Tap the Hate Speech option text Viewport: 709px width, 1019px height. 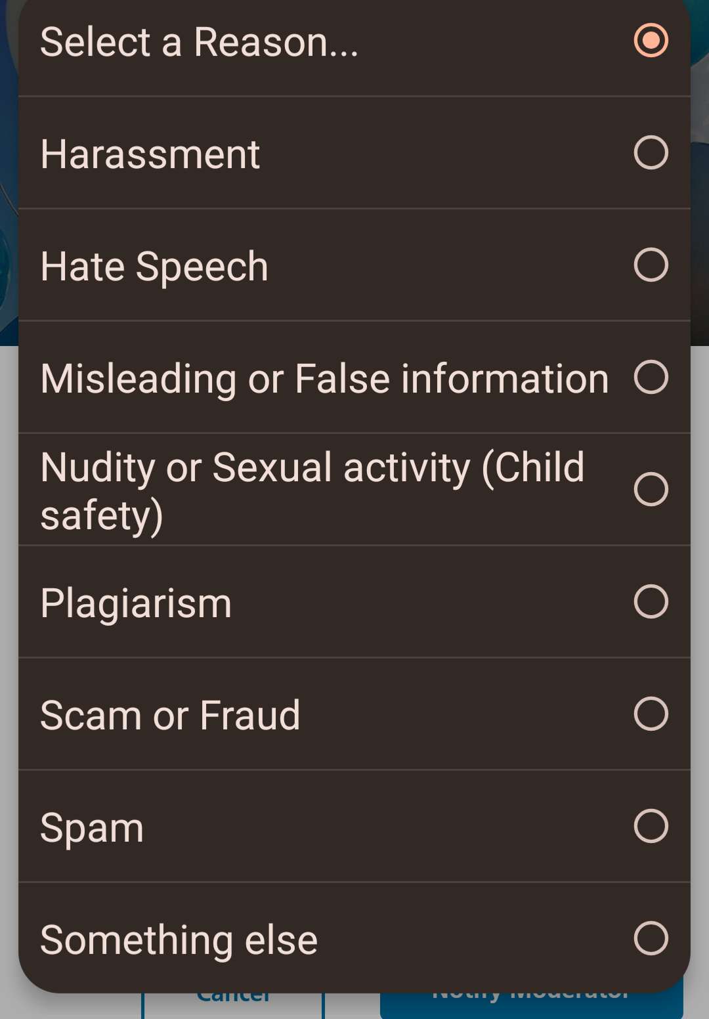point(154,267)
